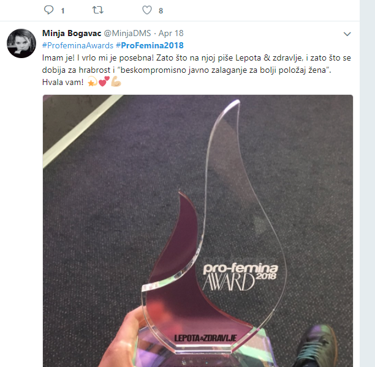The width and height of the screenshot is (375, 367).
Task: Click the LEPOTA&ZDRAVLJE label on the trophy base
Action: 205,338
